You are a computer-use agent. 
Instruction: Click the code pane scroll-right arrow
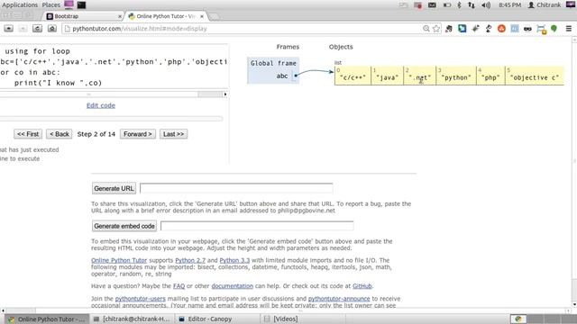225,94
